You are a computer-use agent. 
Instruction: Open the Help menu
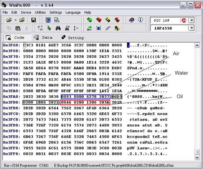pyautogui.click(x=88, y=13)
